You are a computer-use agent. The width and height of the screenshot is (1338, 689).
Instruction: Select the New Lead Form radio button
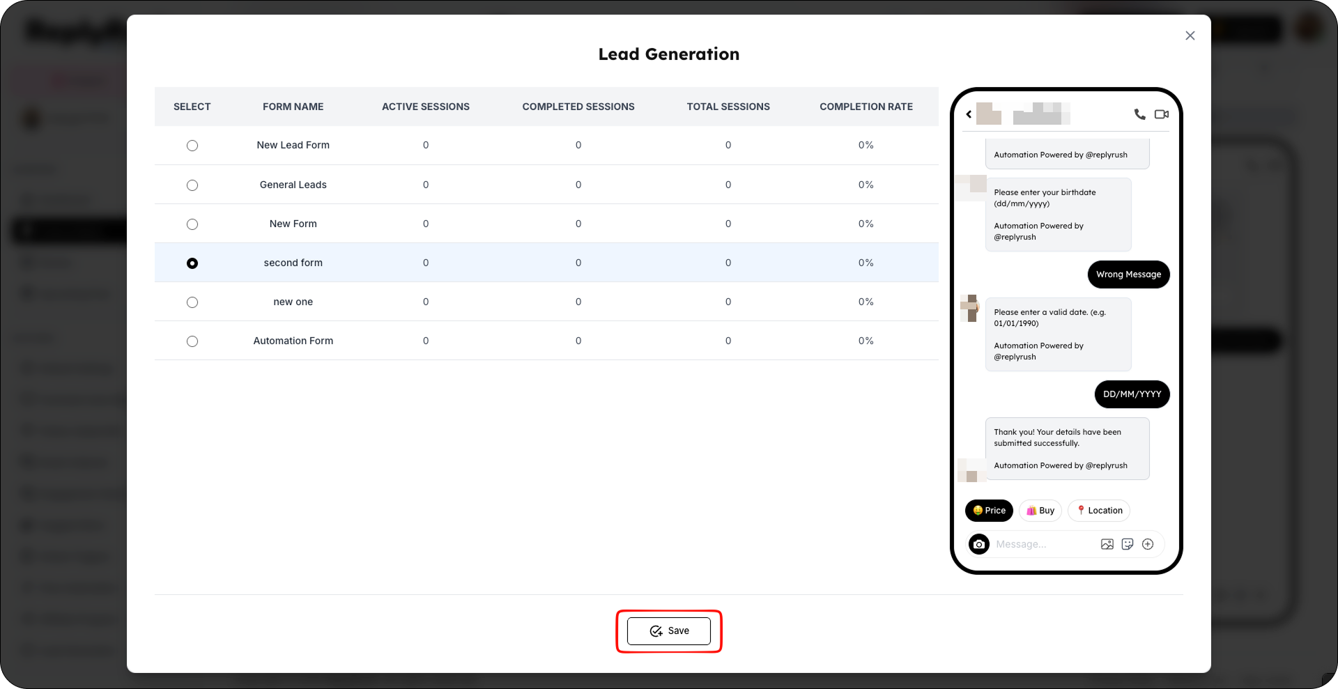(192, 146)
